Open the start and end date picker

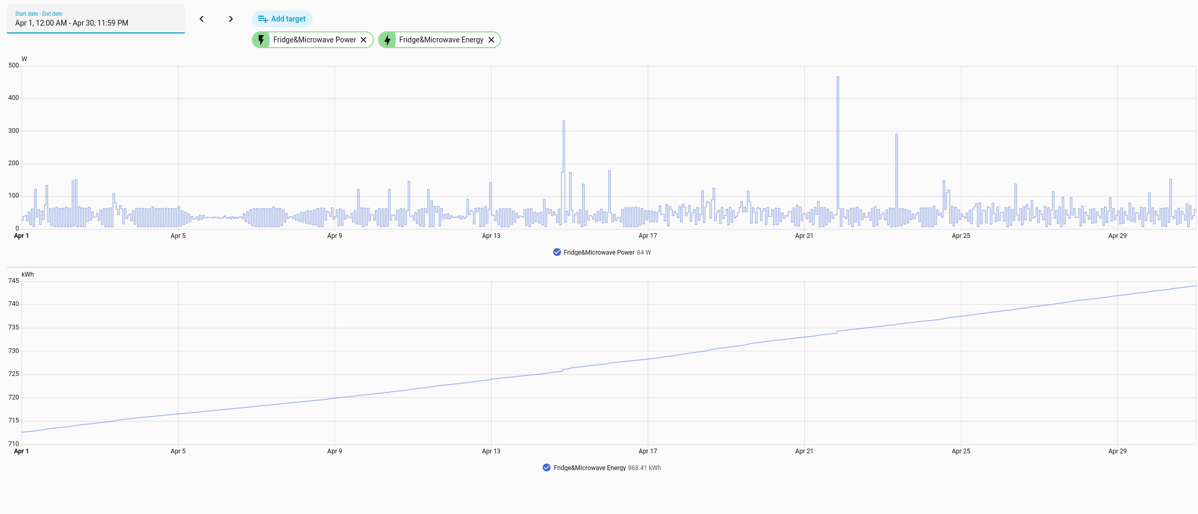point(96,19)
